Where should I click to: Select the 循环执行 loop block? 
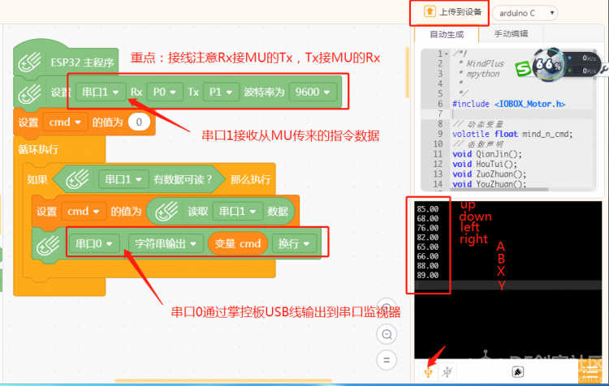(x=38, y=149)
